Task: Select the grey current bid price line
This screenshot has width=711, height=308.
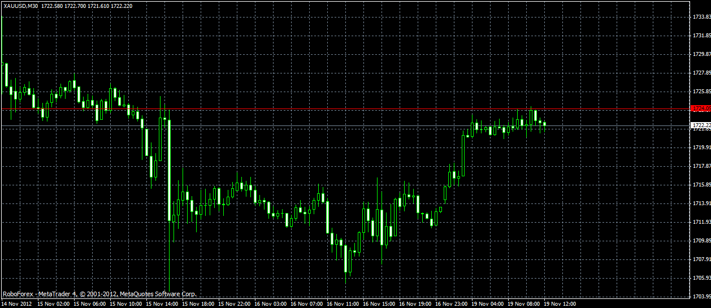Action: [x=345, y=125]
